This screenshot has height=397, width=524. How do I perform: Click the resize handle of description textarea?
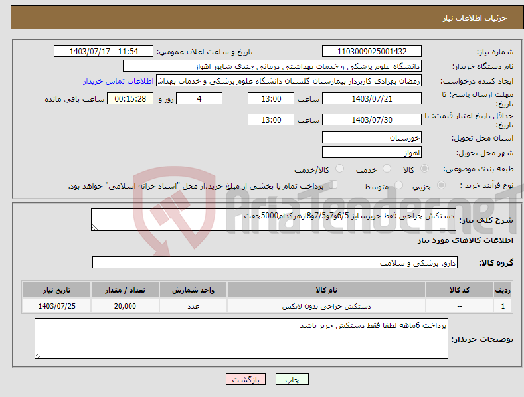click(95, 227)
